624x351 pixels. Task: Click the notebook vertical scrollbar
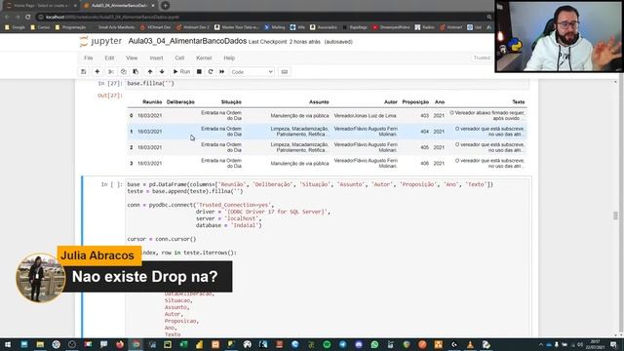click(x=615, y=214)
